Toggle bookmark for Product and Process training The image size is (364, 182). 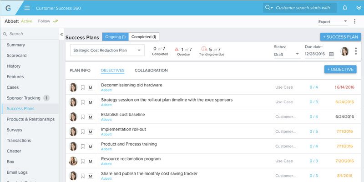(82, 147)
